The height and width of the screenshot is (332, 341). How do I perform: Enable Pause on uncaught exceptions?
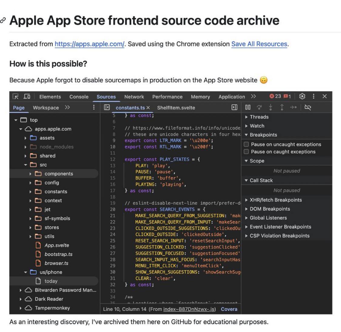click(246, 144)
